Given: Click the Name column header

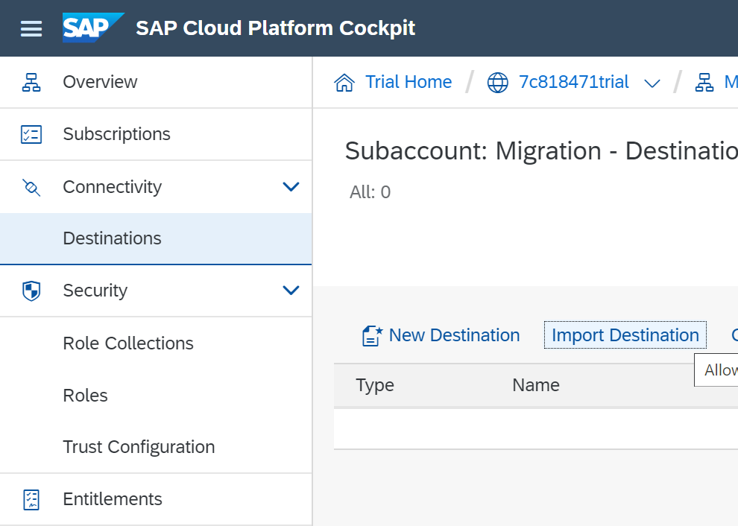Looking at the screenshot, I should point(536,385).
